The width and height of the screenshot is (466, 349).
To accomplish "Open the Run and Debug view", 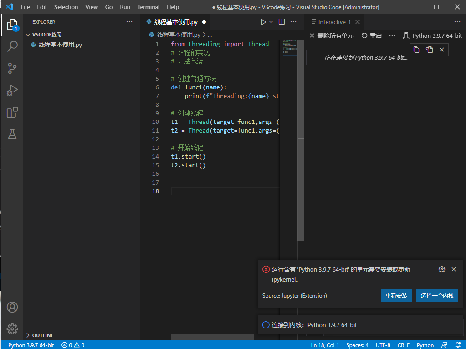I will [x=12, y=90].
